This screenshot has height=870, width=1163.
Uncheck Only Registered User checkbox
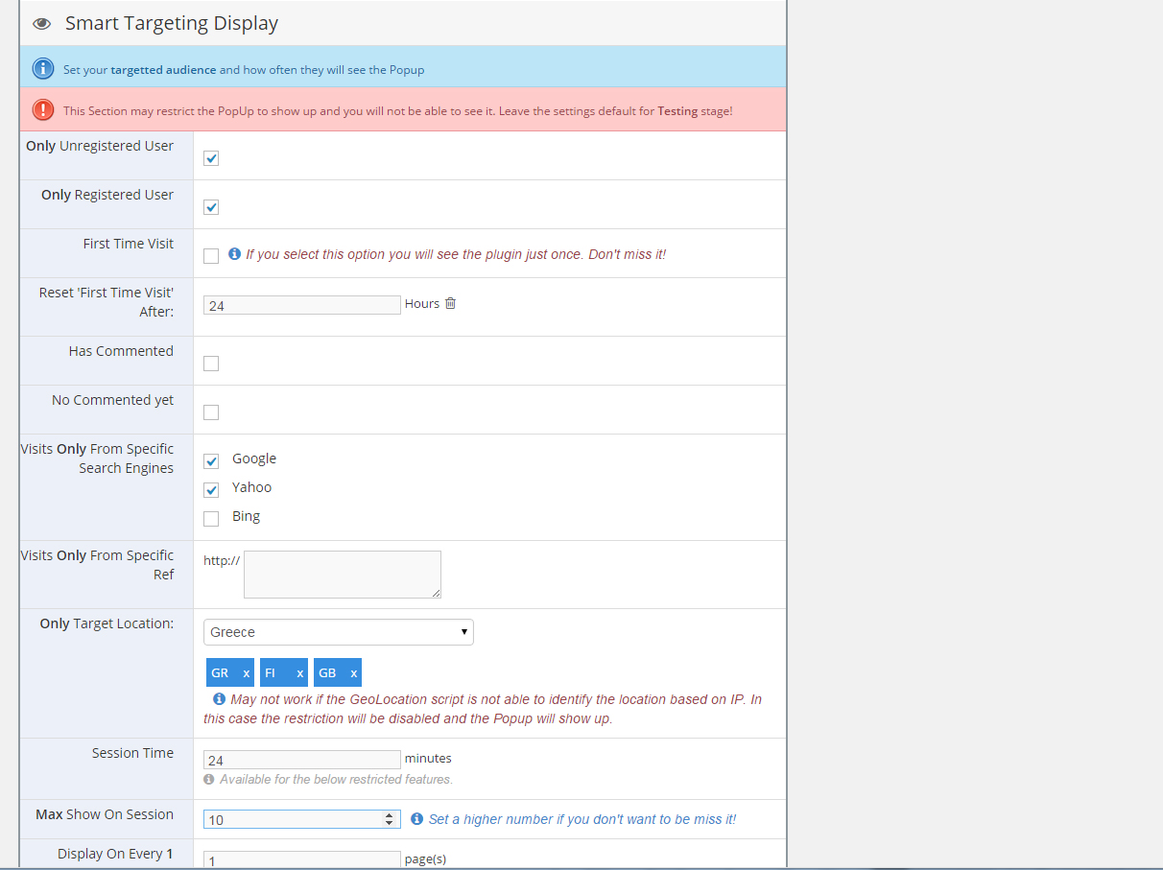click(211, 207)
